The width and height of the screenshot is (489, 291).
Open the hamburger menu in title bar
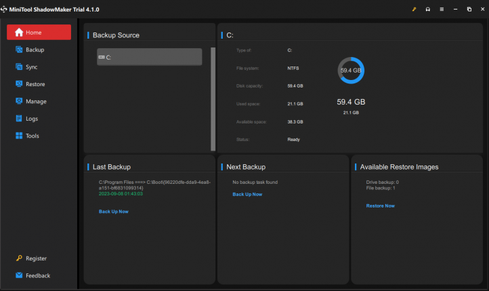coord(442,9)
